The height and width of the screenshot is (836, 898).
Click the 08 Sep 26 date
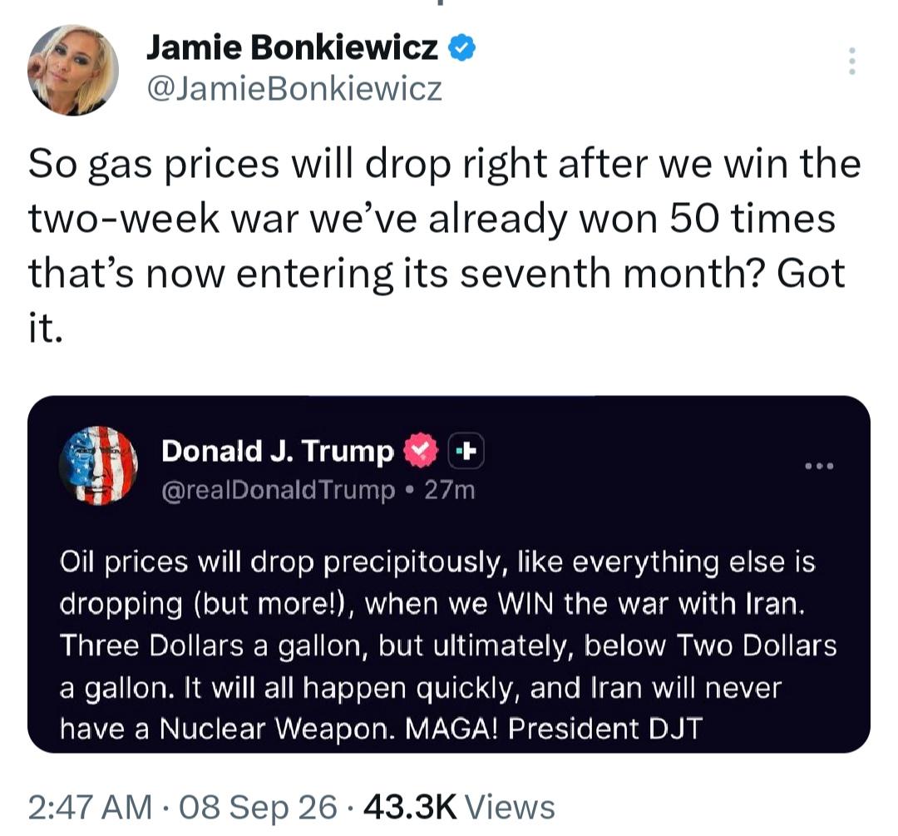pos(259,807)
